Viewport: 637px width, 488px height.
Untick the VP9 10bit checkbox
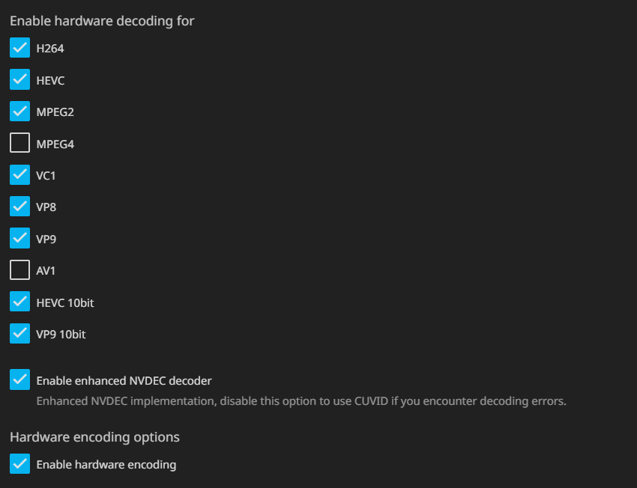click(19, 334)
